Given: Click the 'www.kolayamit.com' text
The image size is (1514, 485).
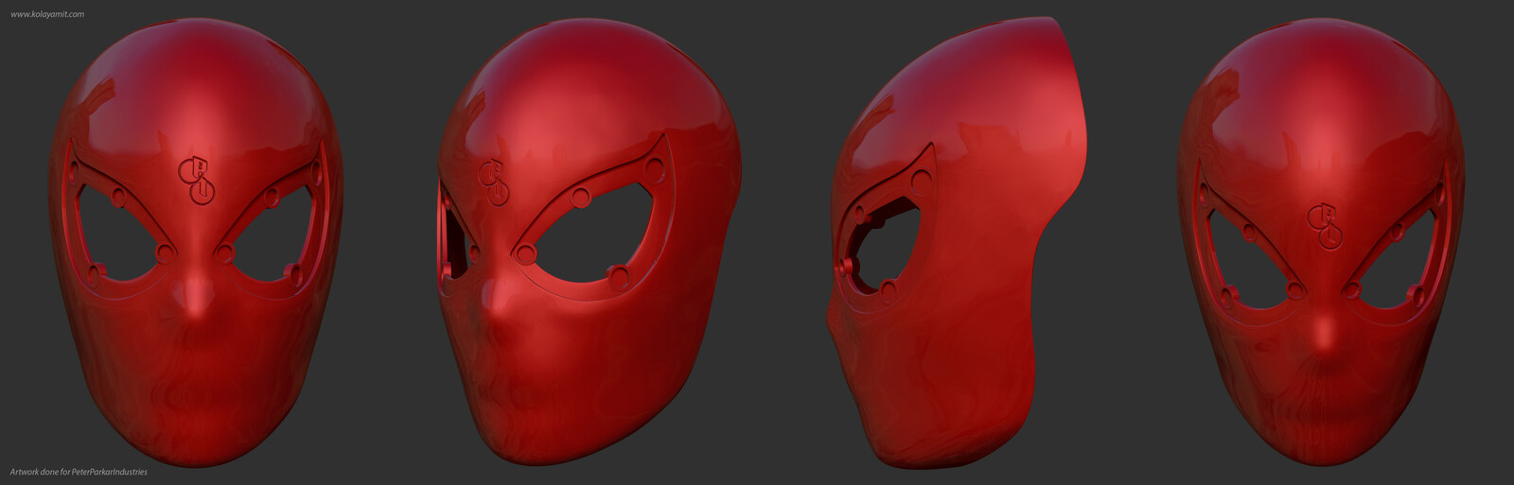Looking at the screenshot, I should (47, 14).
